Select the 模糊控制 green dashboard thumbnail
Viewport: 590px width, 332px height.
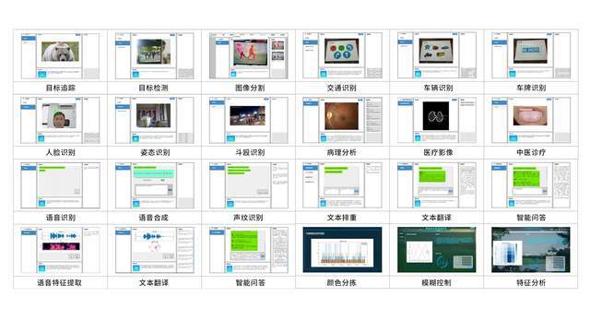(x=436, y=250)
